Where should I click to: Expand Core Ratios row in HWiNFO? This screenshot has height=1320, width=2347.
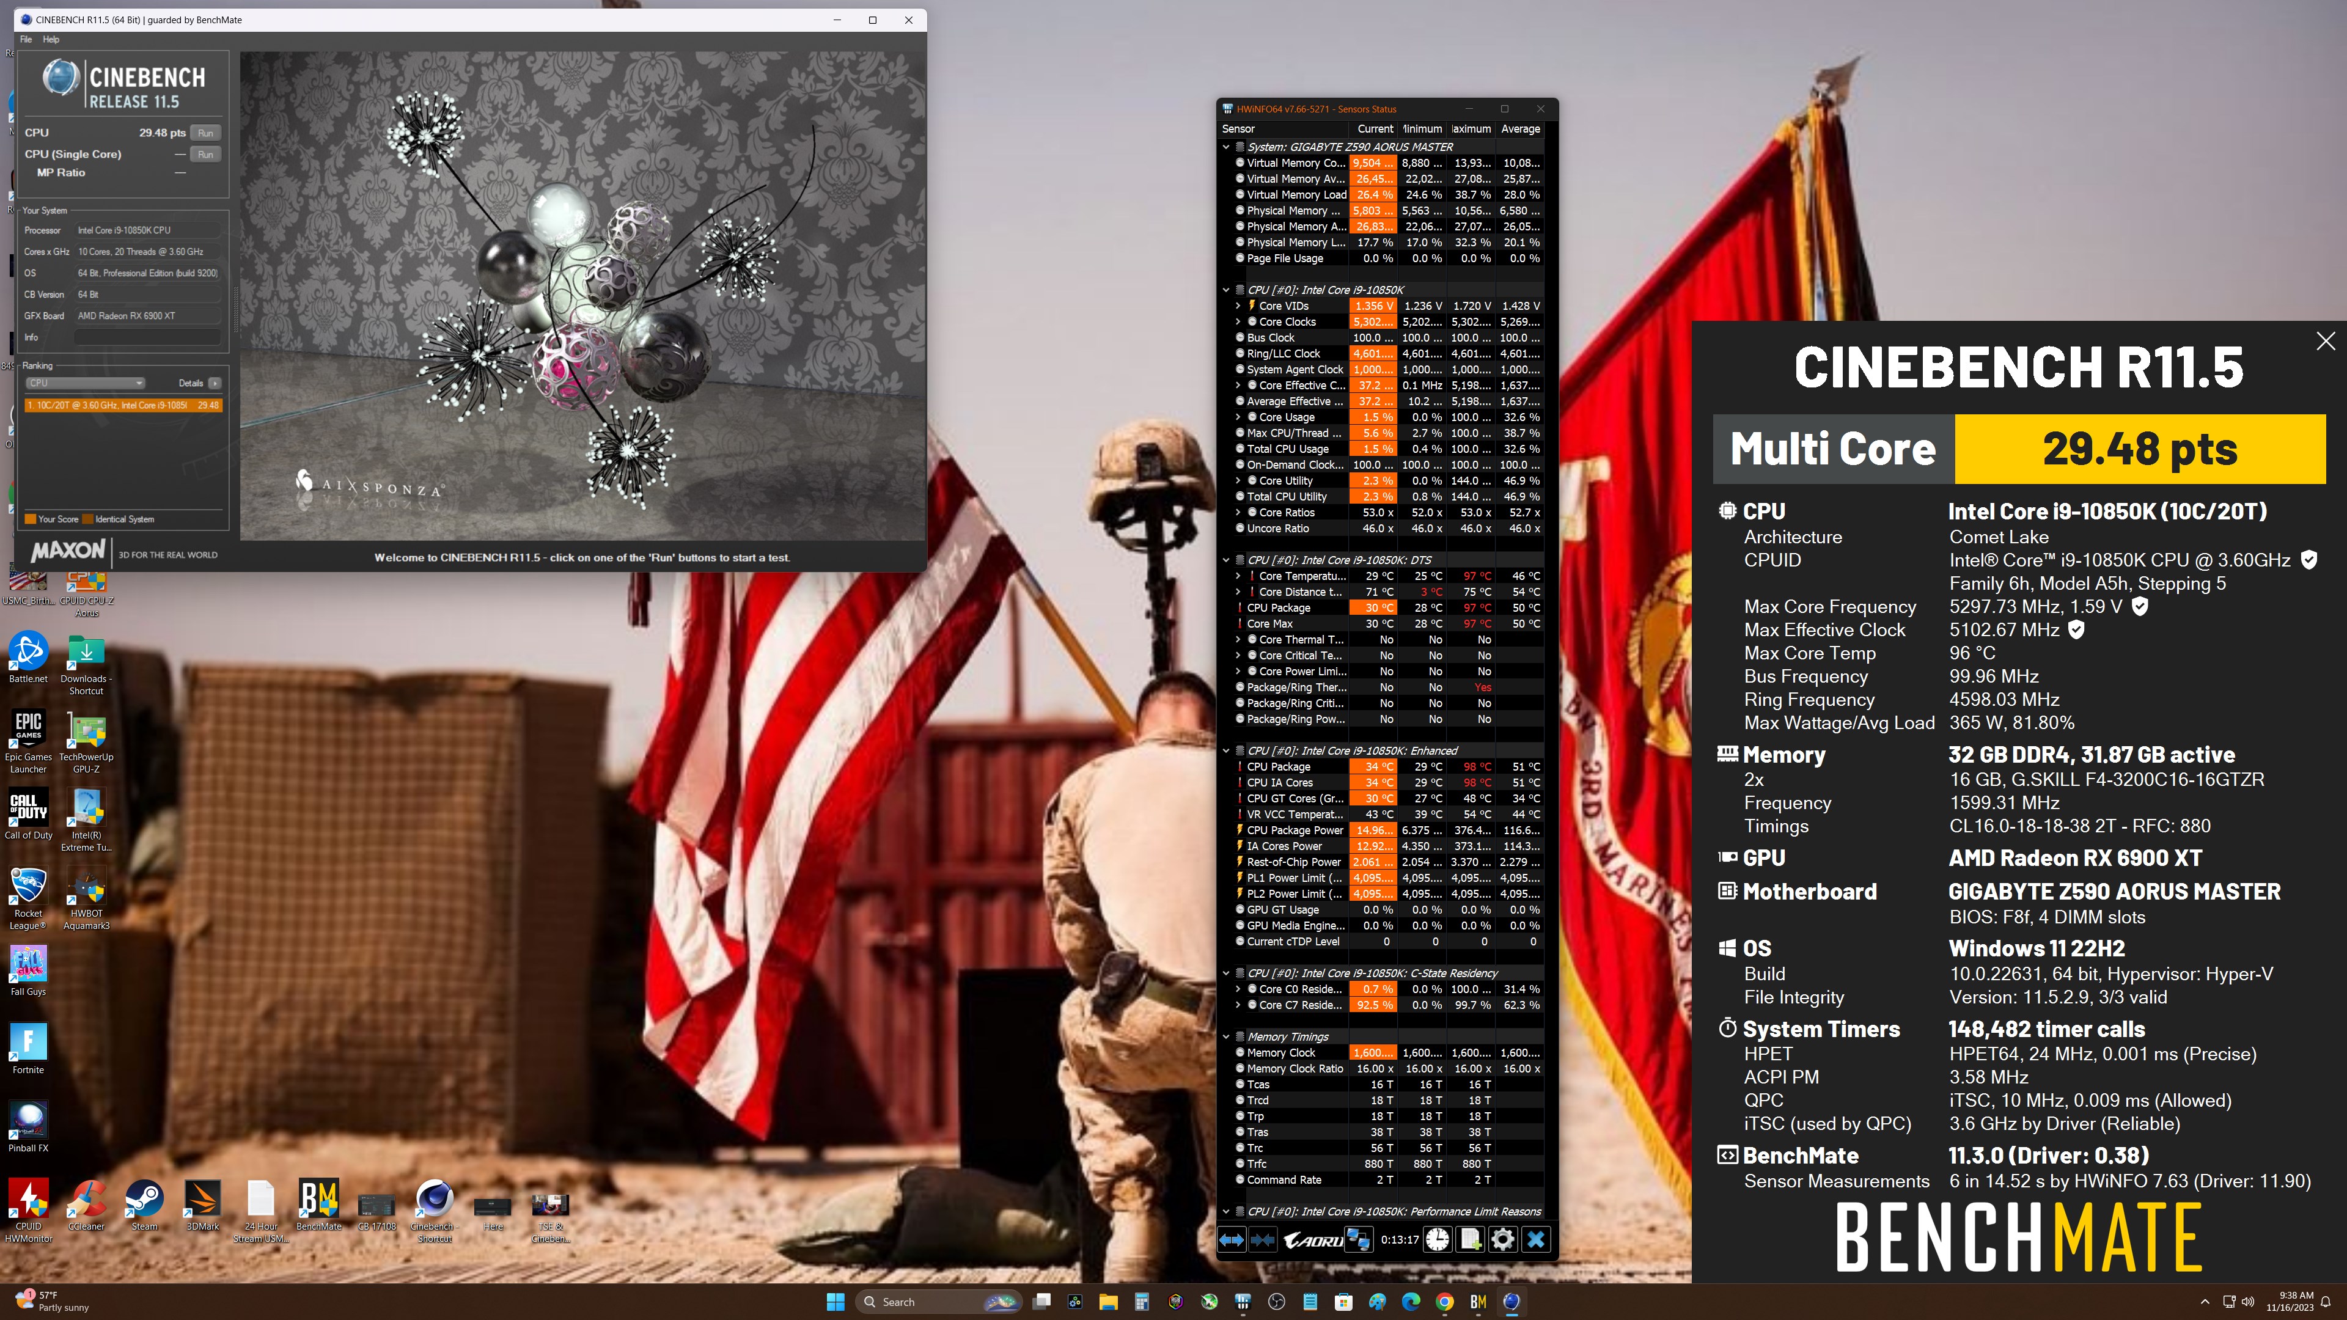pyautogui.click(x=1237, y=513)
